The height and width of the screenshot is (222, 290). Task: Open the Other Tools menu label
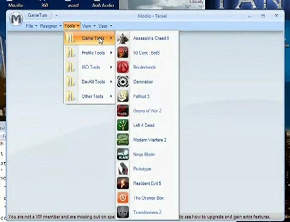92,96
